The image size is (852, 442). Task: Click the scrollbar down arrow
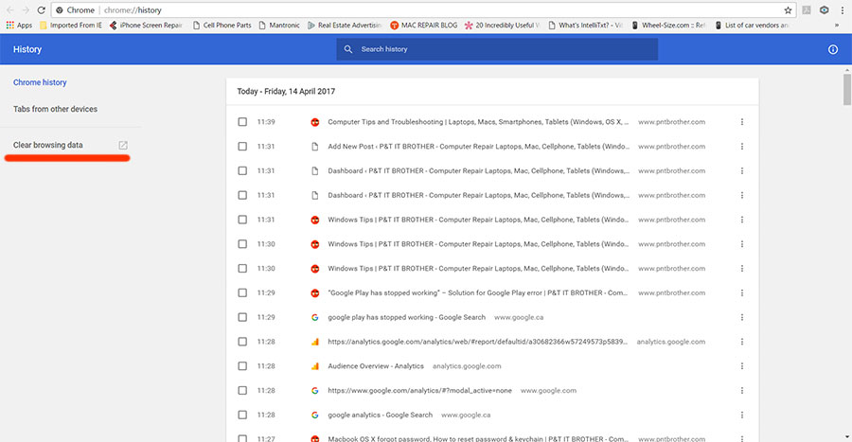846,437
